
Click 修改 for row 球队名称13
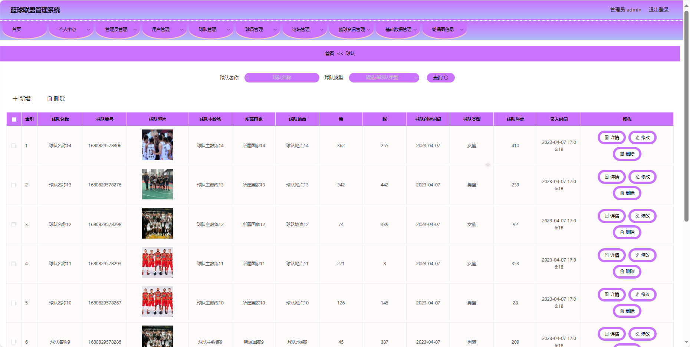tap(642, 177)
